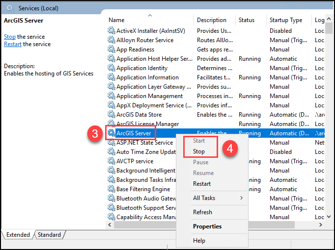Click the Services (Local) header icon

click(10, 8)
